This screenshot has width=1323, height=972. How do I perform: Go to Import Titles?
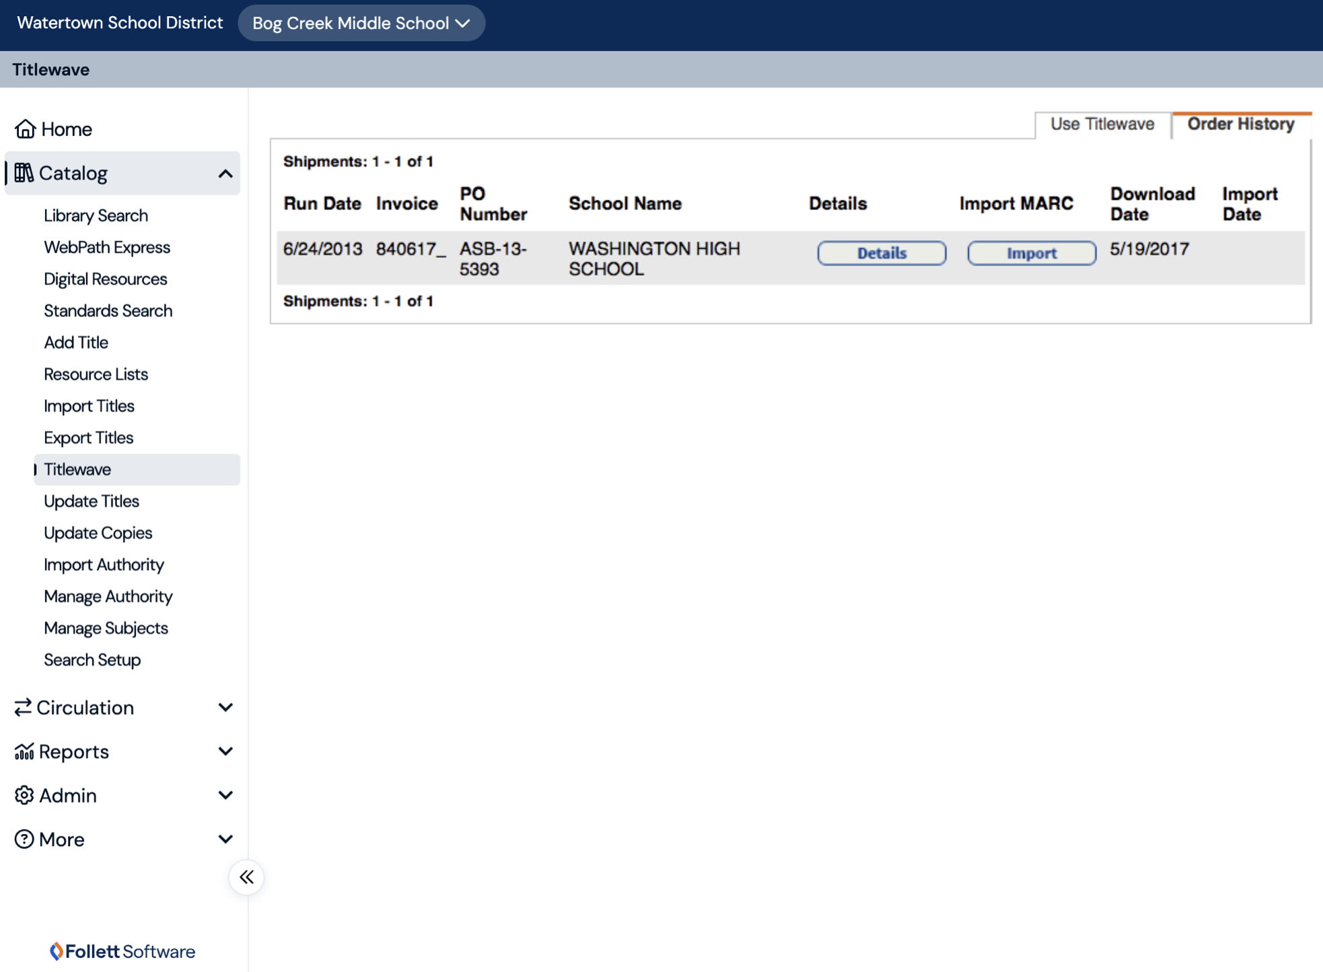[x=89, y=406]
